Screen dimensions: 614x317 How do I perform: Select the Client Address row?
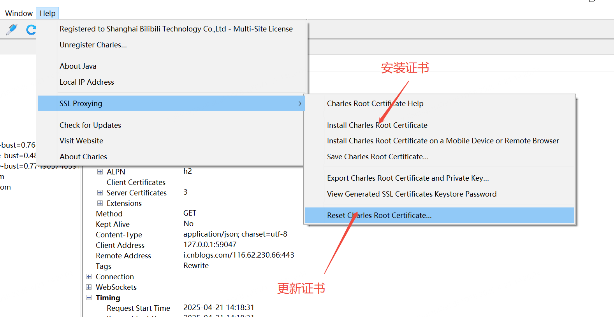[120, 245]
